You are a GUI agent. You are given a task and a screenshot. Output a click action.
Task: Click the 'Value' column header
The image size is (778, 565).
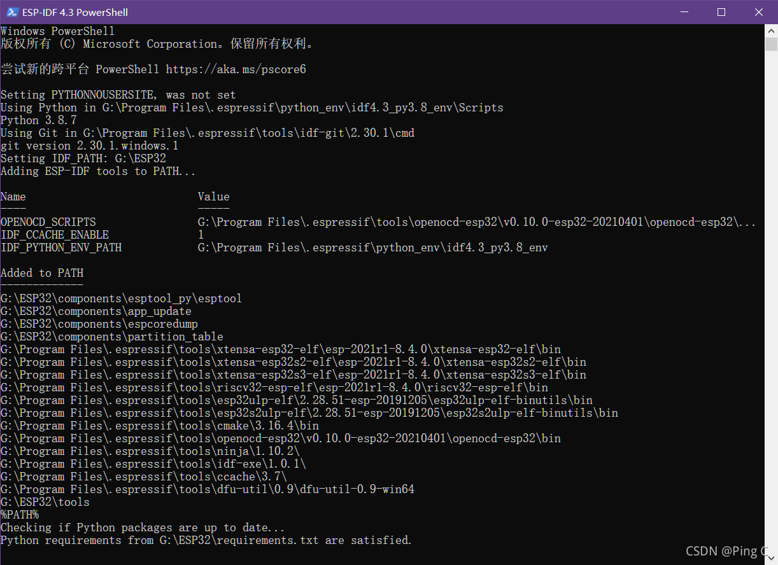pos(214,197)
